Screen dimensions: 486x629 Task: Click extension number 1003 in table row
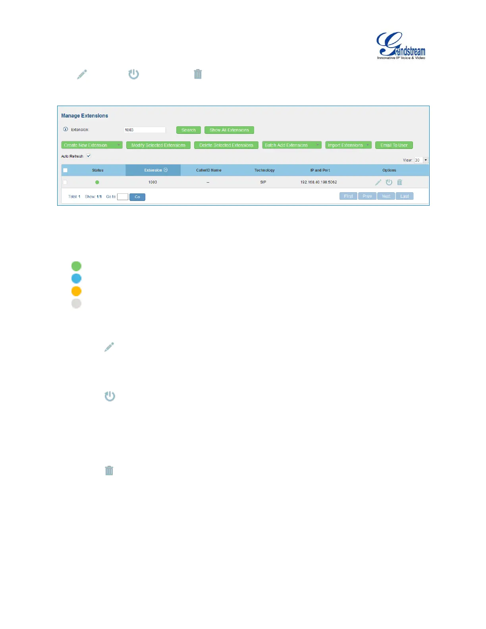(x=153, y=182)
